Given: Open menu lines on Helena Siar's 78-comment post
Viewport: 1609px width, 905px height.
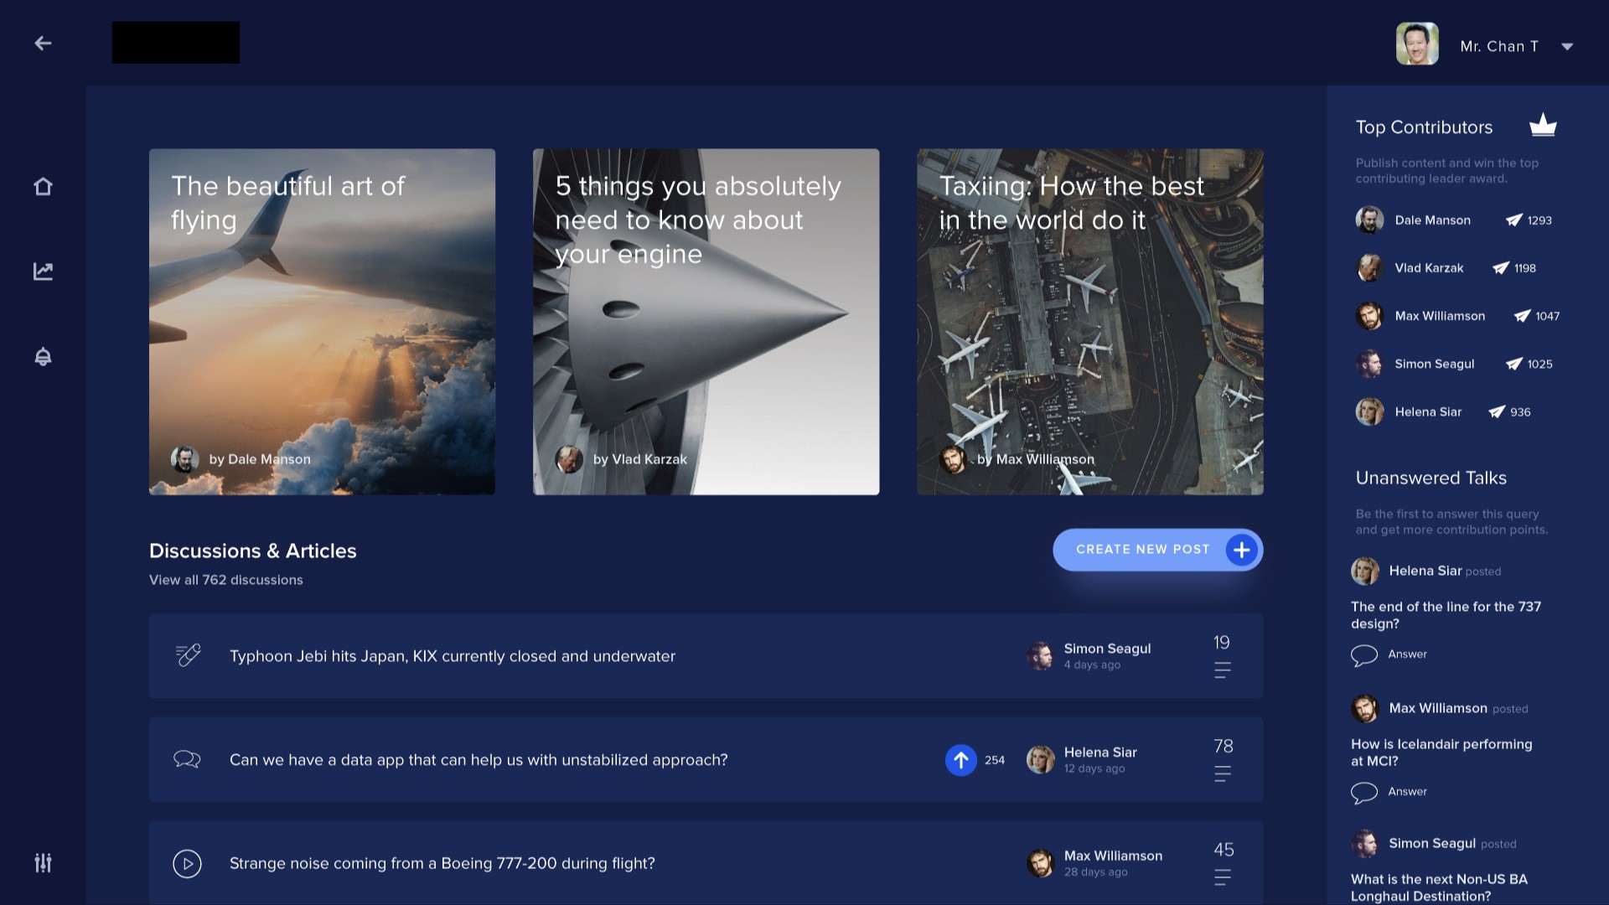Looking at the screenshot, I should pyautogui.click(x=1222, y=773).
